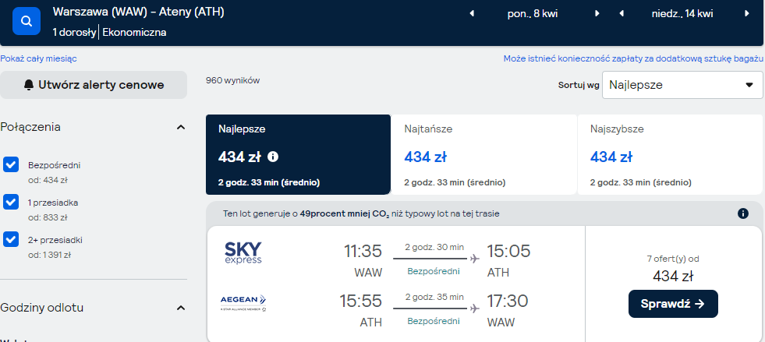Screen dimensions: 765x342
Task: Click the blue search magnifier icon
Action: pos(27,21)
